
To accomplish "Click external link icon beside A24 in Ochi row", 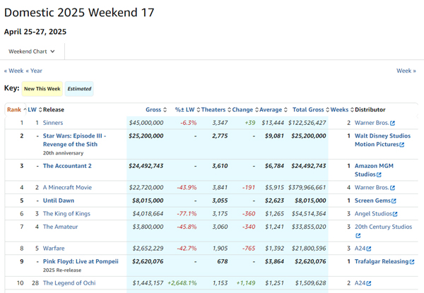I will (x=369, y=283).
